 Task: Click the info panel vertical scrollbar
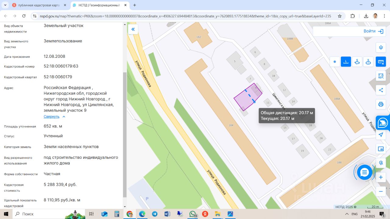click(x=124, y=134)
